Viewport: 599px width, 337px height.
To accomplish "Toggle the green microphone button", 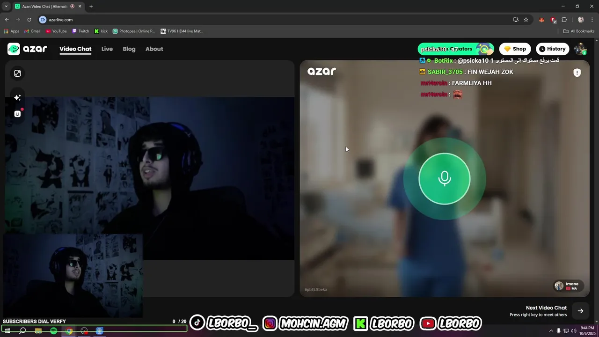I will [x=444, y=178].
